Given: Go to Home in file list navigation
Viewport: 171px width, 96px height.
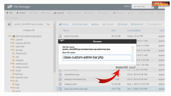Looking at the screenshot, I should pyautogui.click(x=64, y=24).
